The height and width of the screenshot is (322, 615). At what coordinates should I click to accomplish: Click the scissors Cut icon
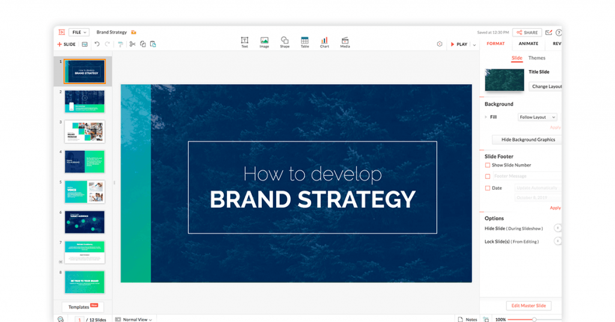133,44
